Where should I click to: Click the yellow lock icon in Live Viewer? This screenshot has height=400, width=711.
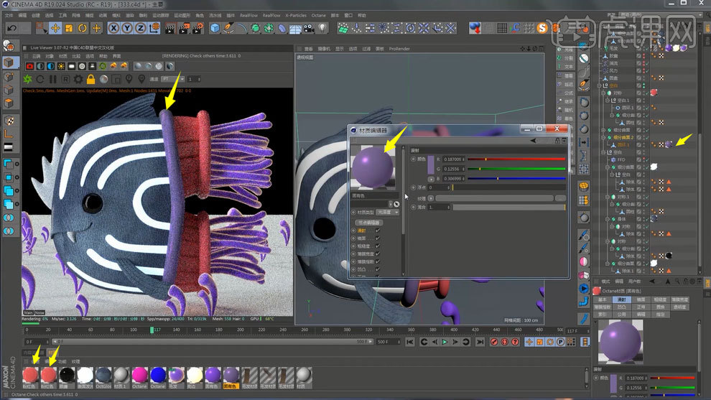[90, 79]
